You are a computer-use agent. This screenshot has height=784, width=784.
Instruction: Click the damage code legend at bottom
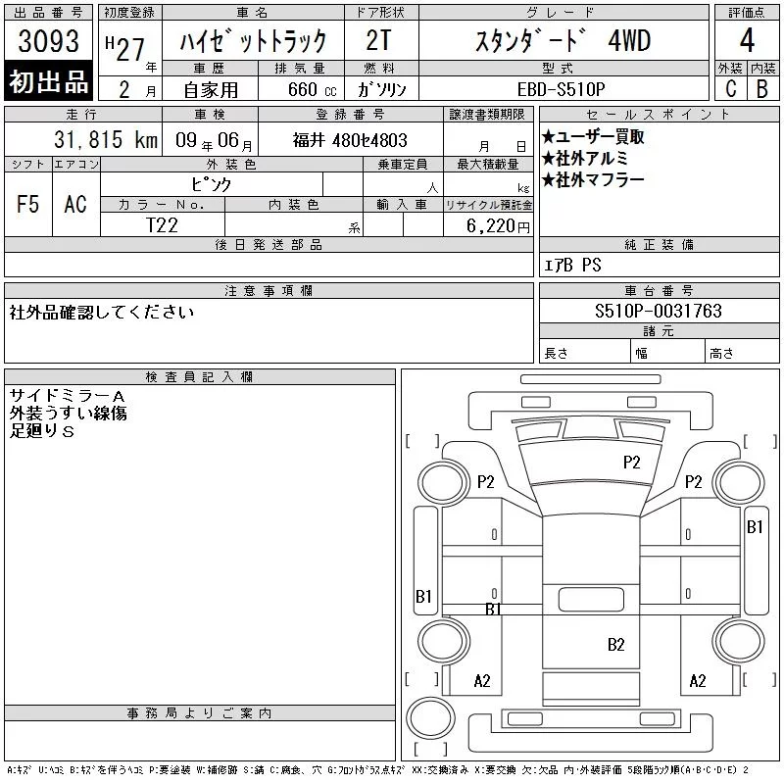(x=377, y=770)
